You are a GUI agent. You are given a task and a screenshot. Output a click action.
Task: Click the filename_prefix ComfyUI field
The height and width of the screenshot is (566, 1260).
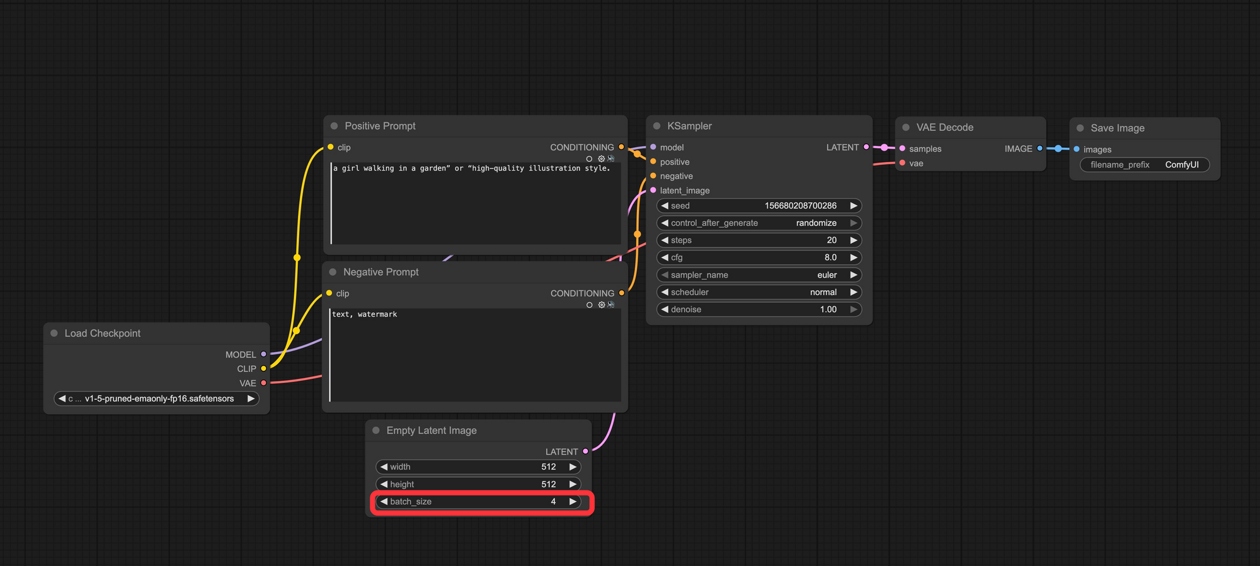click(1144, 165)
